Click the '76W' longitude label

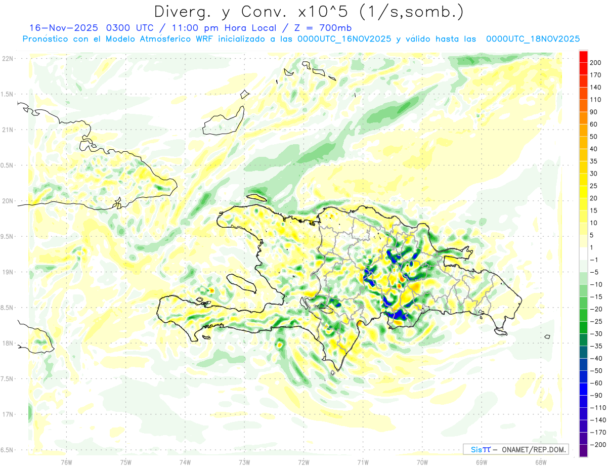67,461
